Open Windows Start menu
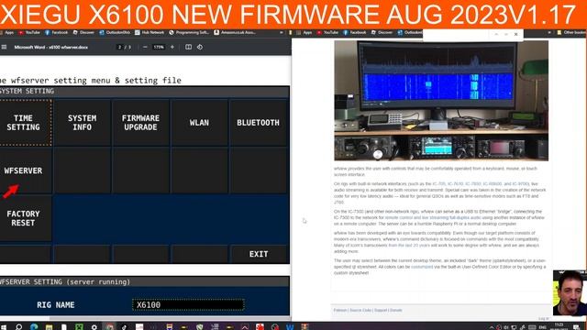 (4, 327)
